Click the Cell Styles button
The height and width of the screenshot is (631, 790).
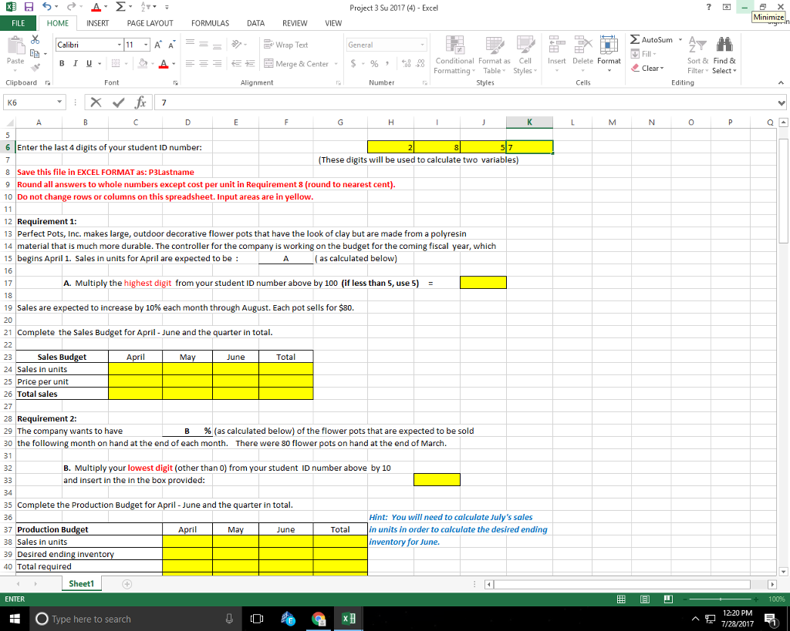pyautogui.click(x=525, y=55)
